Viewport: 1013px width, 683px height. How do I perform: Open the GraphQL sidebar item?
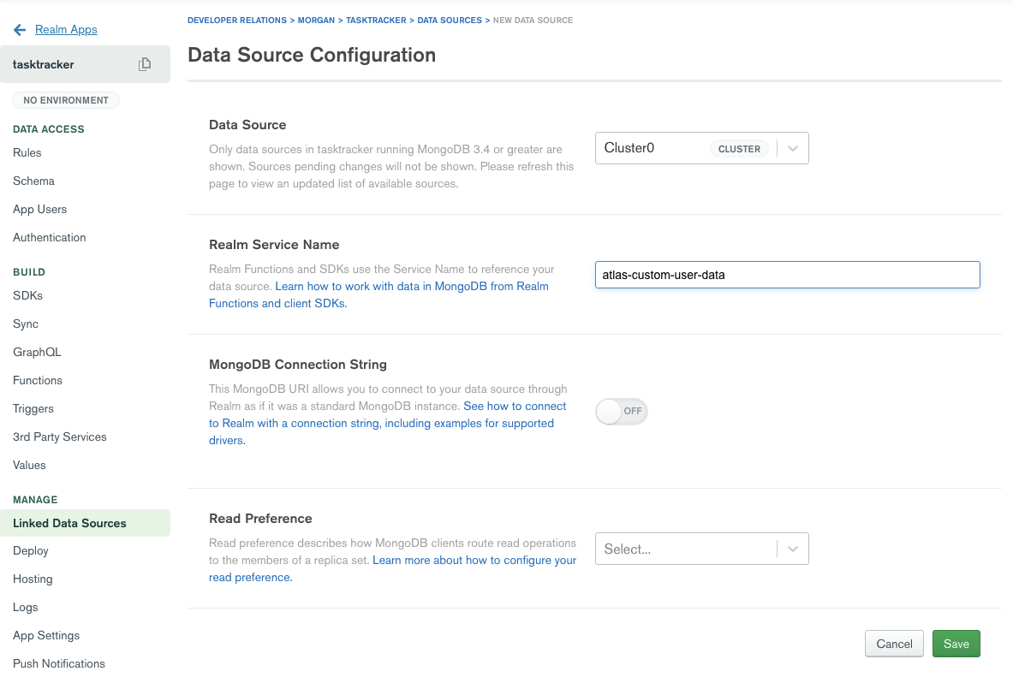(37, 352)
